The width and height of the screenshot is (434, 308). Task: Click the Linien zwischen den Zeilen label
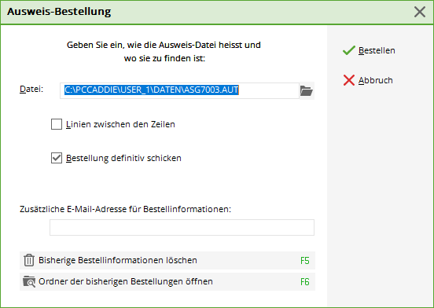(120, 124)
